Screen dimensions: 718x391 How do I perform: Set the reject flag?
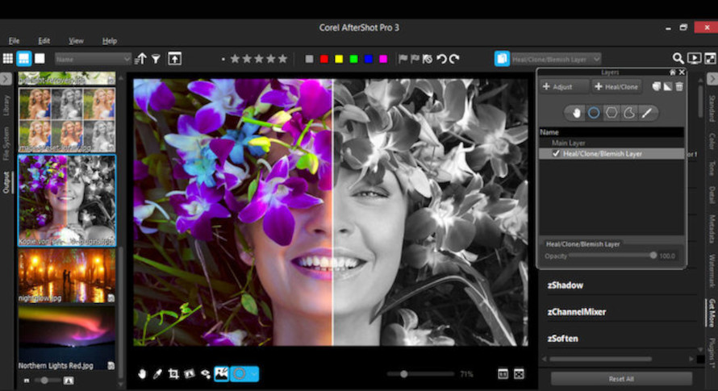[x=415, y=59]
